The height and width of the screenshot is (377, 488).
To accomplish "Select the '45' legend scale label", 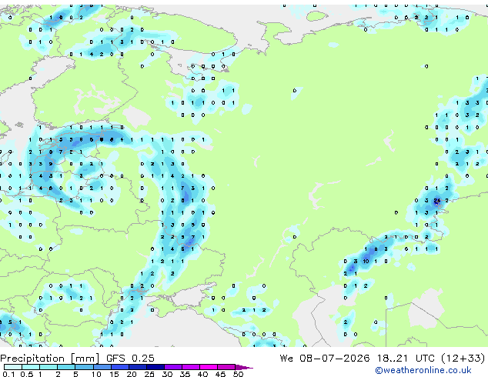I will coord(221,374).
